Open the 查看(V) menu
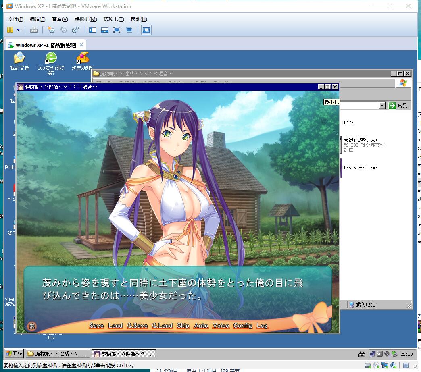 tap(60, 19)
